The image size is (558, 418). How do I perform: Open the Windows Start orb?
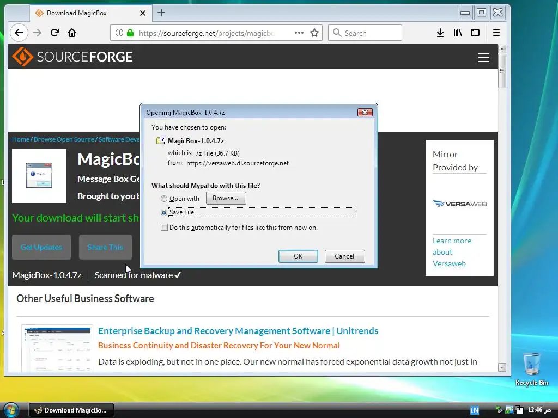pyautogui.click(x=11, y=410)
